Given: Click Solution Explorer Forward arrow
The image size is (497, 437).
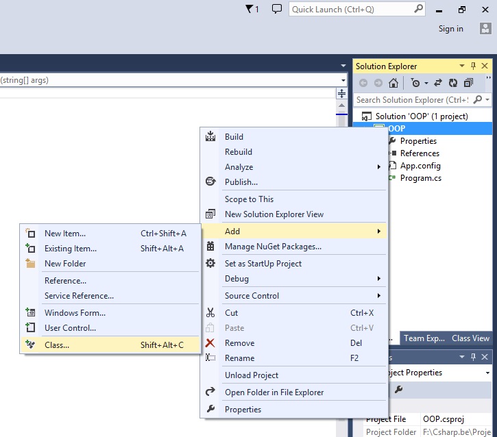Looking at the screenshot, I should tap(378, 83).
